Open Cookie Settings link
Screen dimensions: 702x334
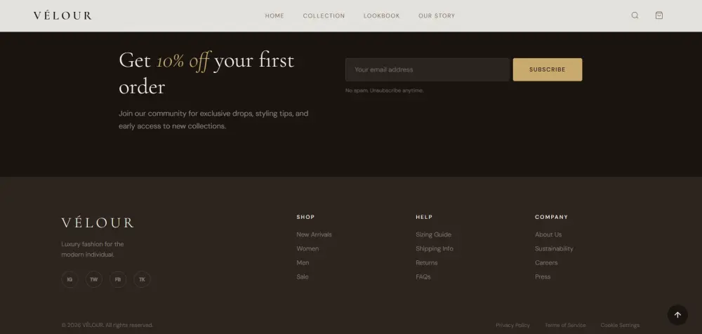620,325
